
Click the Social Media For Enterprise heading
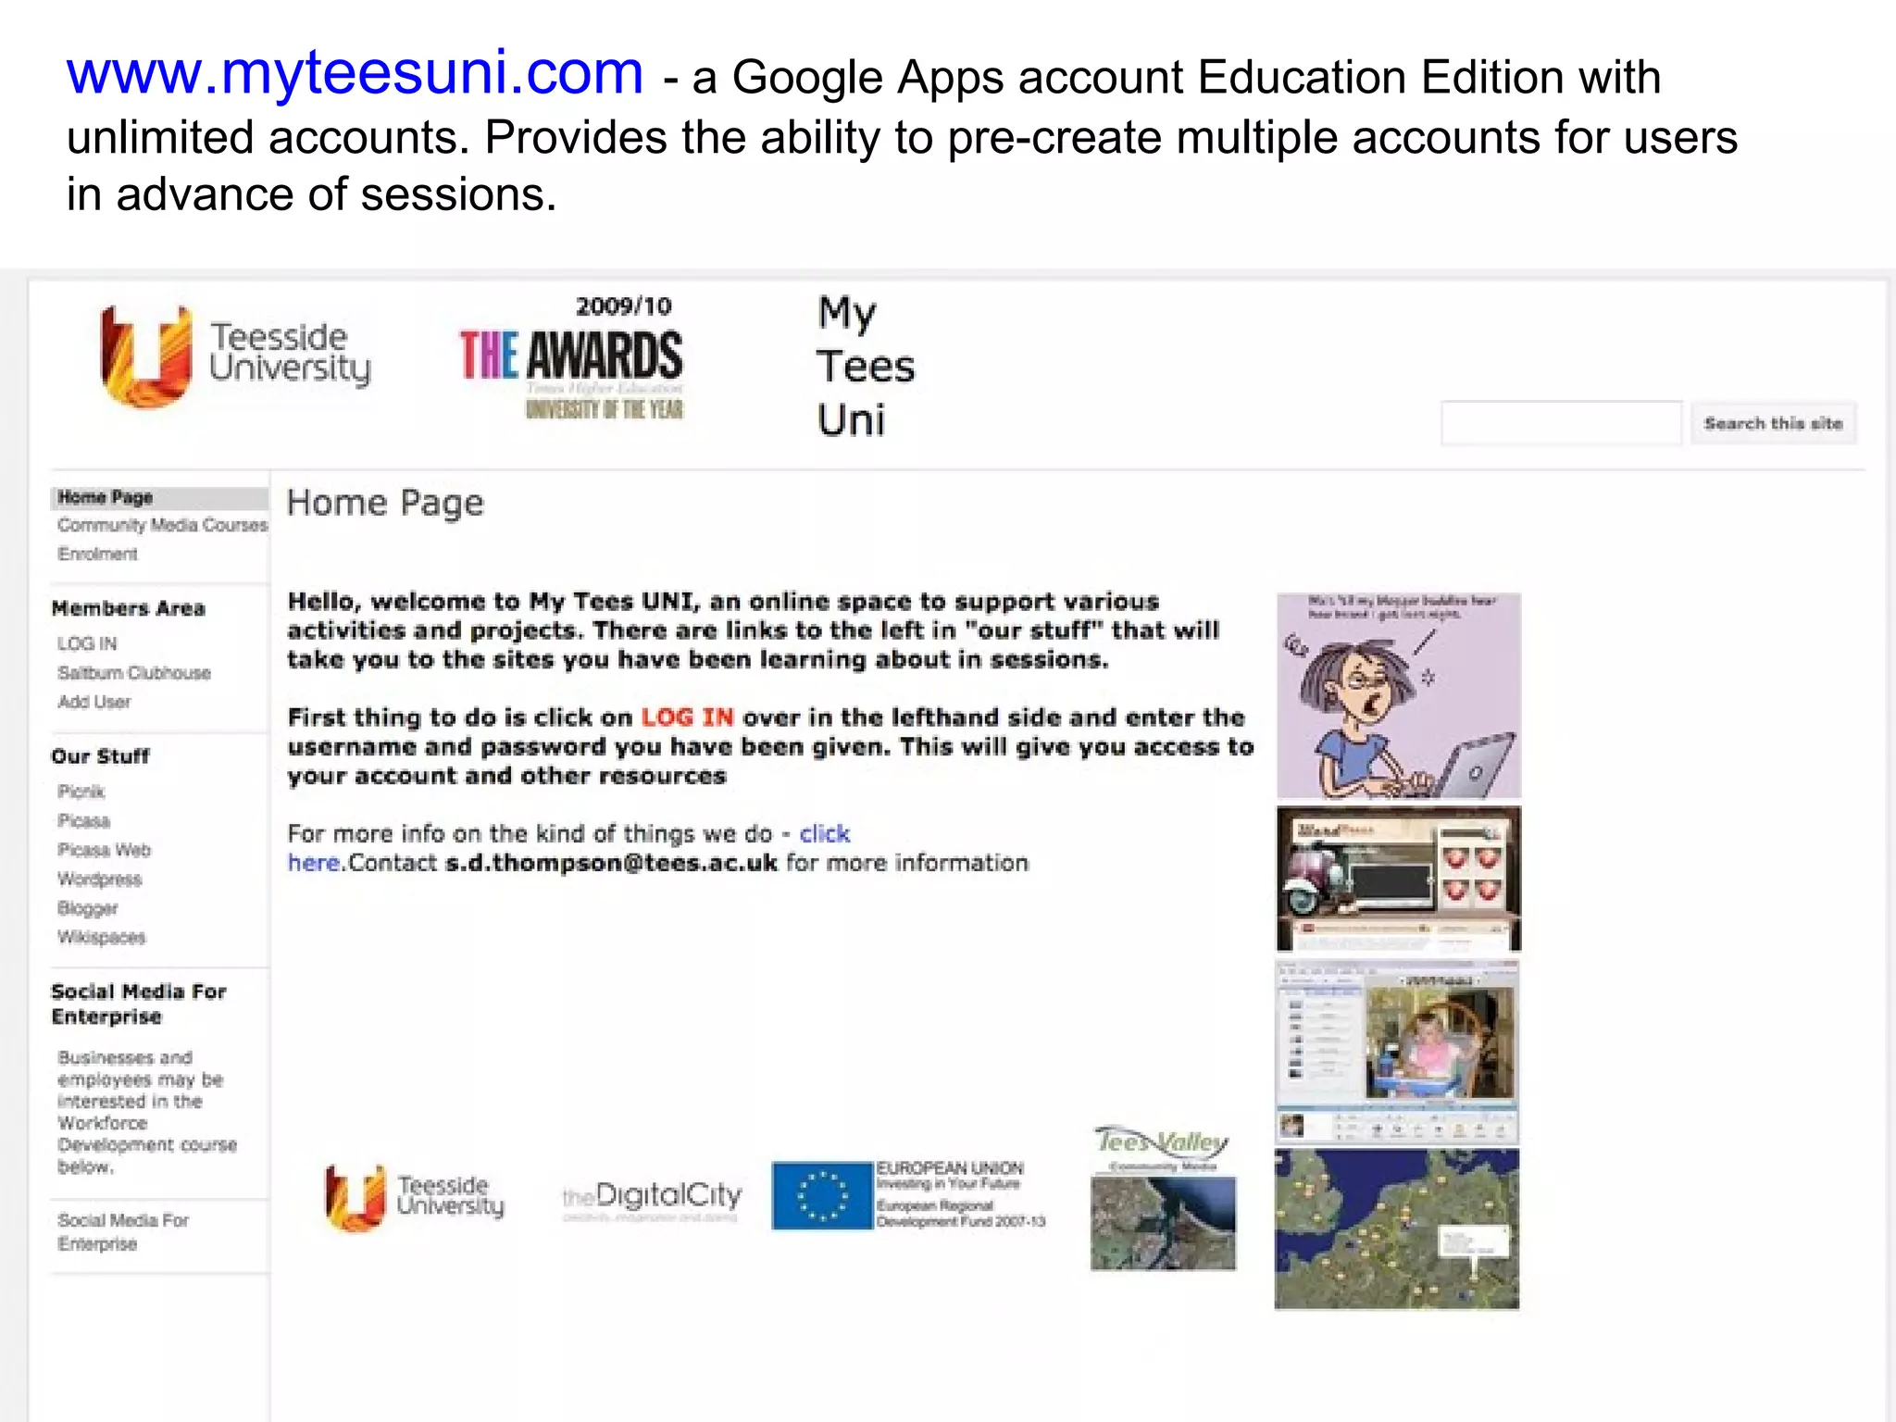click(139, 1004)
